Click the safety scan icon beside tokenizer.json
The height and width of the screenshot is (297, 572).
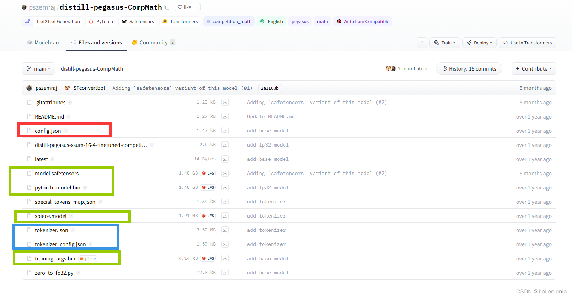click(73, 230)
